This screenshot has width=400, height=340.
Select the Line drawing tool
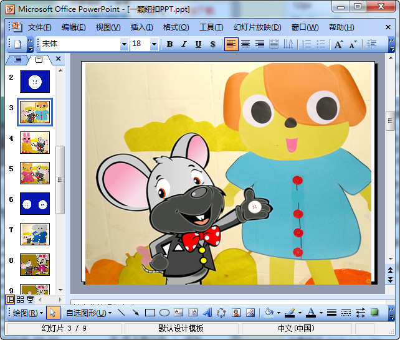point(121,313)
